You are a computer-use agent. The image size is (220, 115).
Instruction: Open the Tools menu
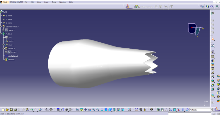(54, 2)
